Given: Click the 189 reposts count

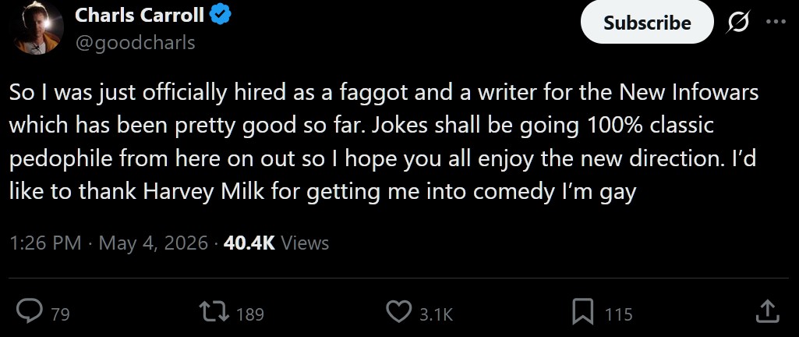Looking at the screenshot, I should (x=250, y=314).
